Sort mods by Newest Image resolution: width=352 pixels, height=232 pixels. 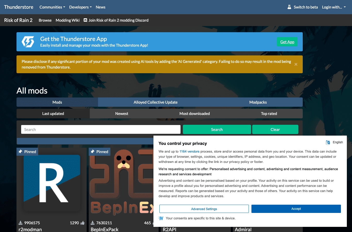pyautogui.click(x=122, y=113)
